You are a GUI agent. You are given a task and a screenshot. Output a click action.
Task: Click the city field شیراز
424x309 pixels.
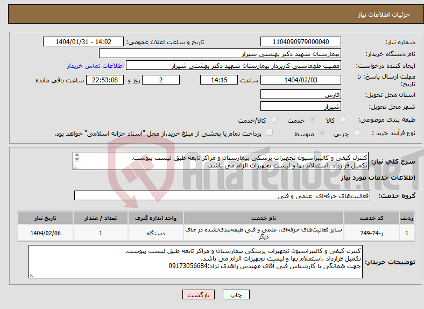[x=301, y=106]
